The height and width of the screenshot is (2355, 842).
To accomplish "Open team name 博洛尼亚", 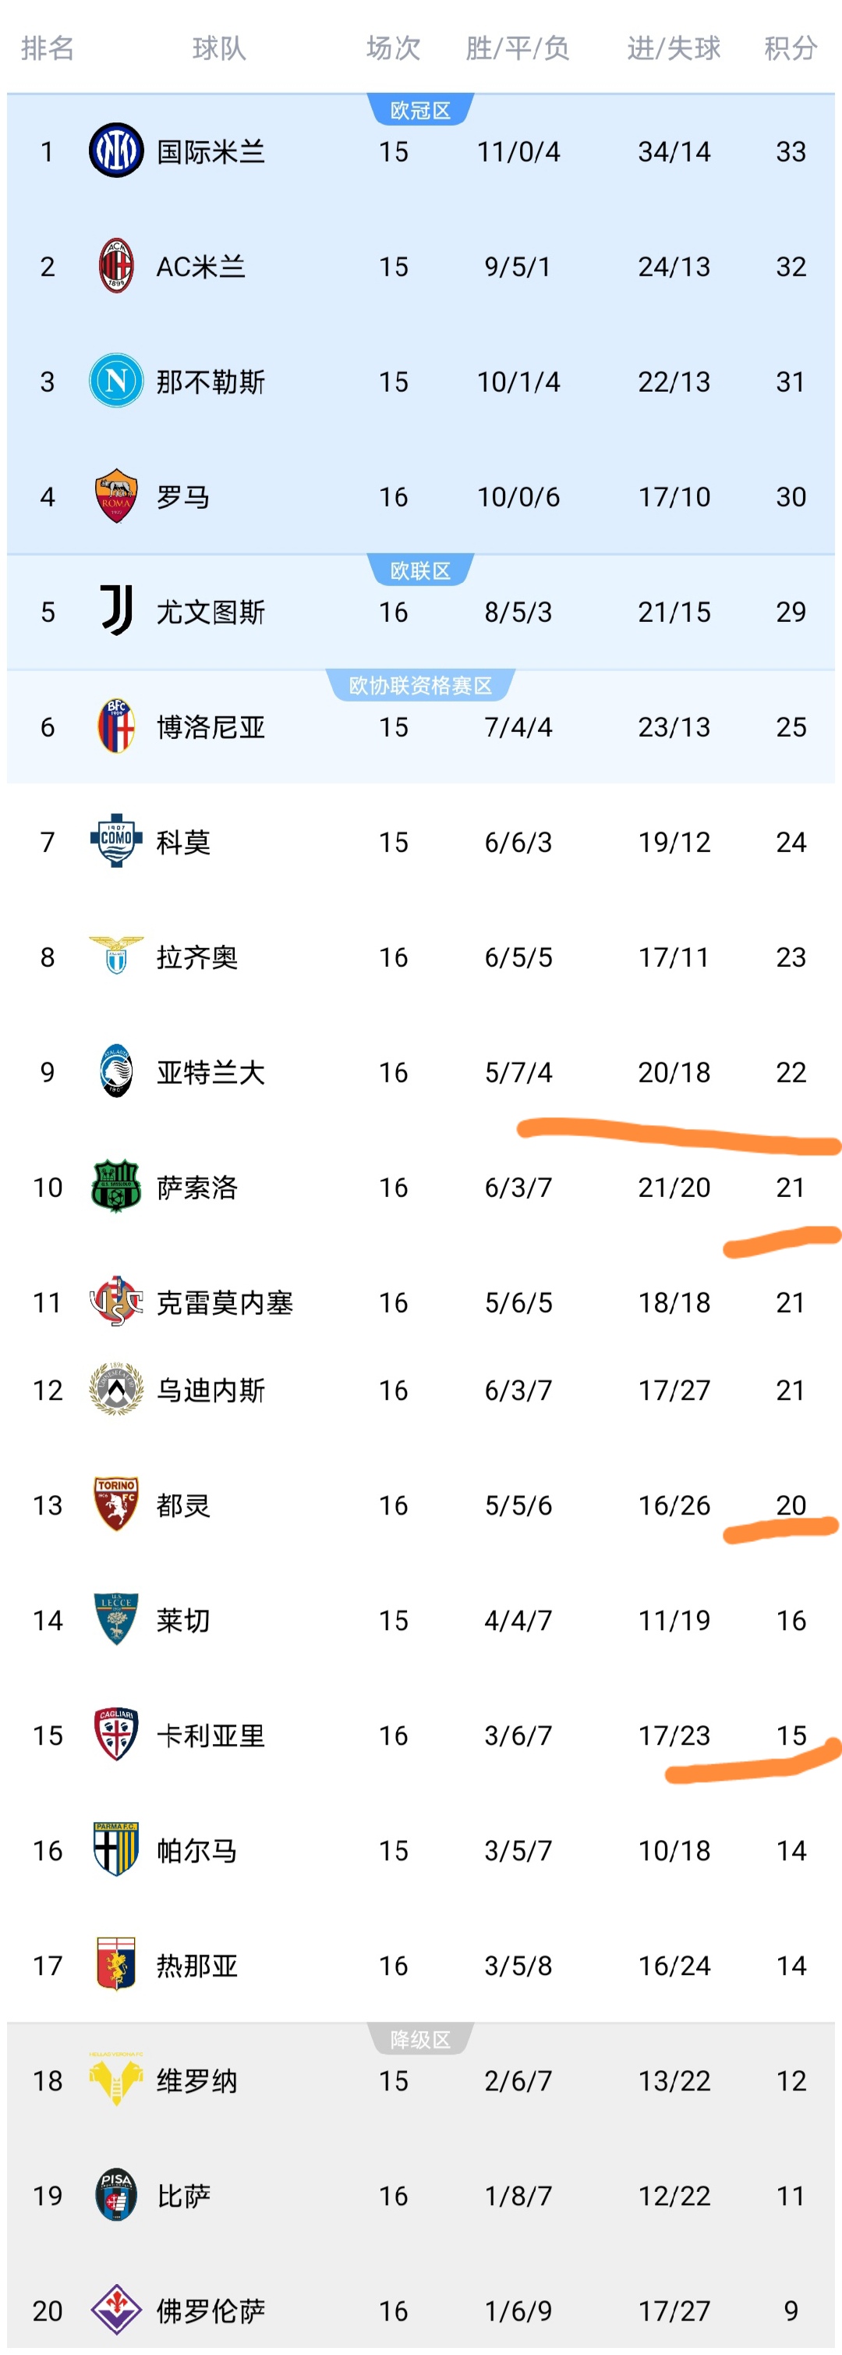I will pyautogui.click(x=210, y=726).
